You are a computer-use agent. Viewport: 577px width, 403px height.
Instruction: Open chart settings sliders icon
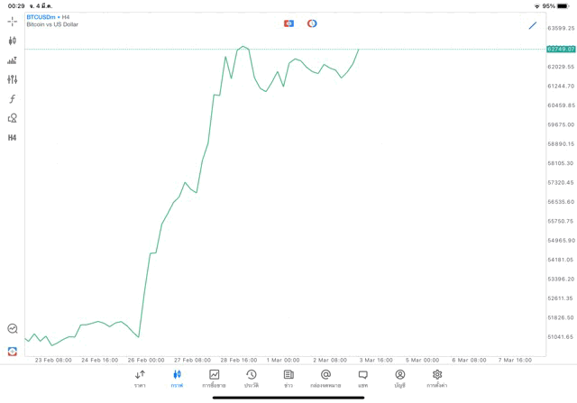pyautogui.click(x=13, y=79)
